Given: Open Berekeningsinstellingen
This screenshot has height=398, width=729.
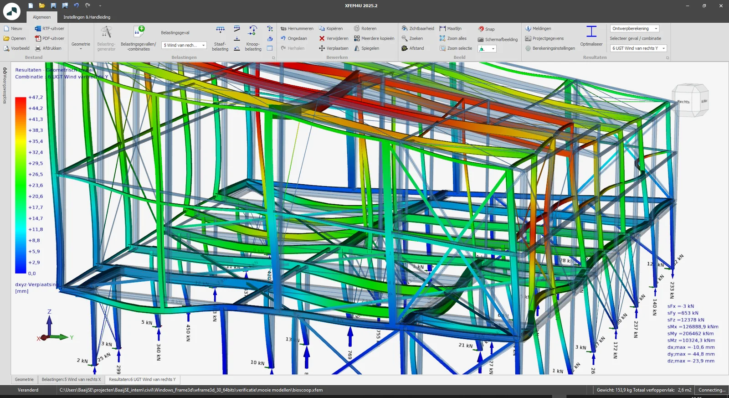Looking at the screenshot, I should coord(550,48).
